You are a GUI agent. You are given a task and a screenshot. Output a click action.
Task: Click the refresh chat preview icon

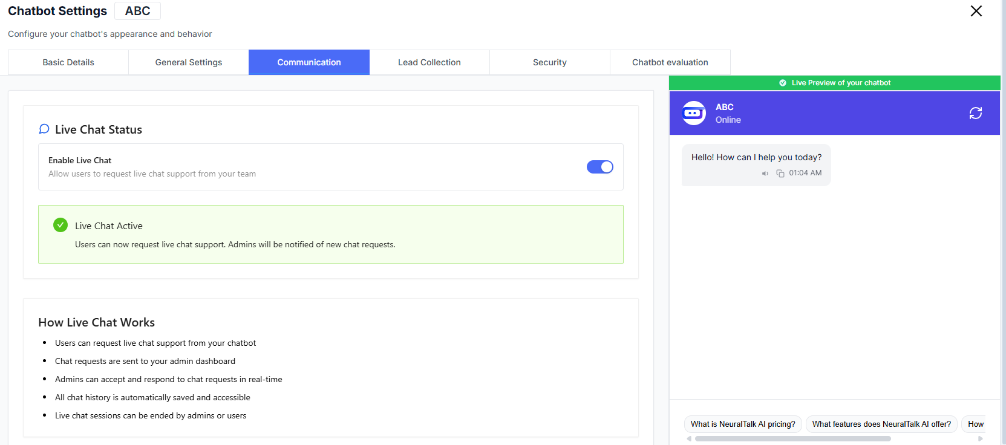[x=975, y=113]
